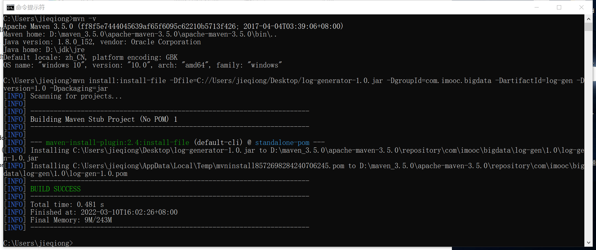596x250 pixels.
Task: Maximize the command prompt window
Action: click(559, 7)
